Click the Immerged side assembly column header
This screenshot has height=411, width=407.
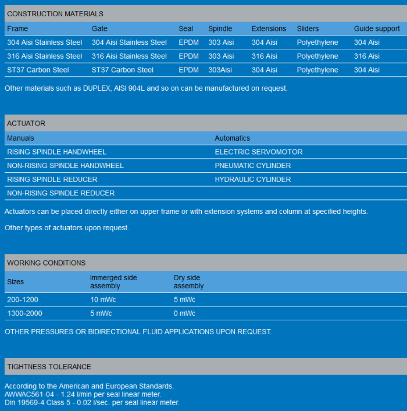pyautogui.click(x=113, y=282)
